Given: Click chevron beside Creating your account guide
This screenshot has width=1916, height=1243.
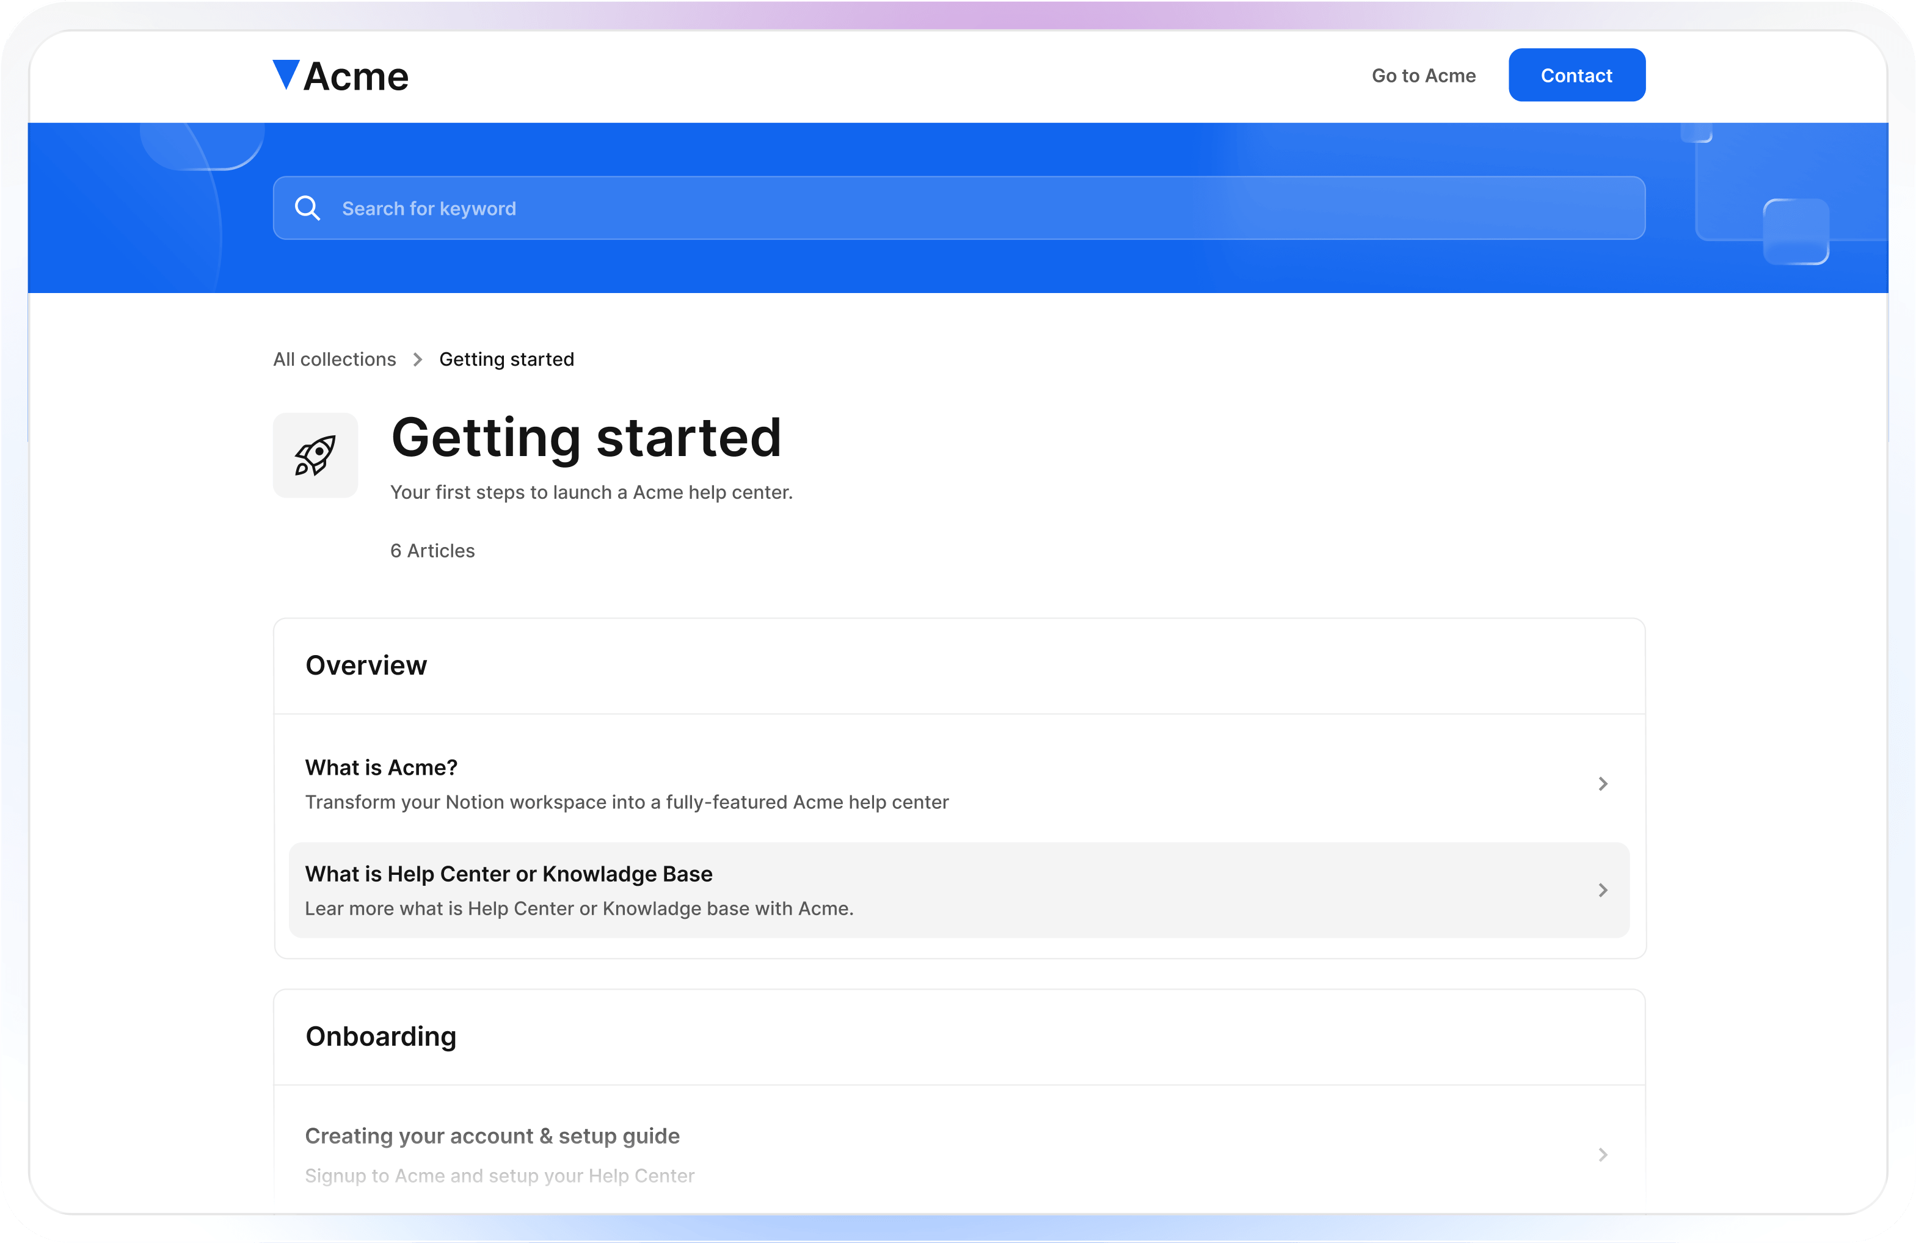Looking at the screenshot, I should [x=1602, y=1154].
